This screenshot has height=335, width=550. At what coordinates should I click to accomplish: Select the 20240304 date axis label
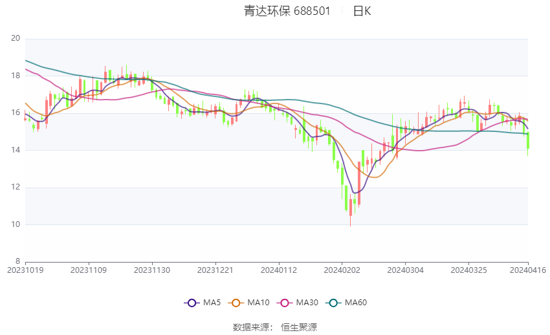pyautogui.click(x=406, y=270)
